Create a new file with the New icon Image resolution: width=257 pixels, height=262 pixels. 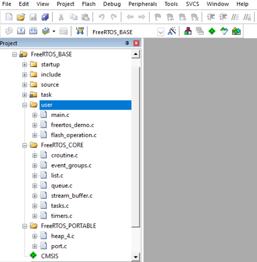point(9,17)
